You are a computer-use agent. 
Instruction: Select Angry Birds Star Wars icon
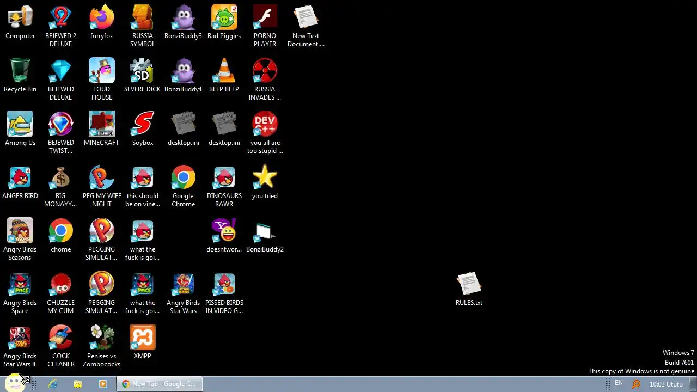point(183,285)
